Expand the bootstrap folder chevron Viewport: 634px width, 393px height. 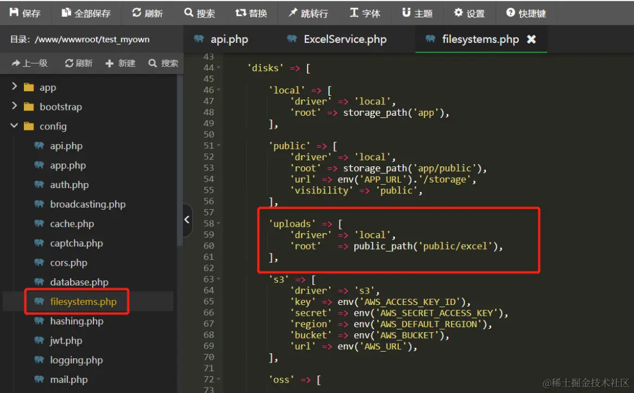tap(14, 105)
